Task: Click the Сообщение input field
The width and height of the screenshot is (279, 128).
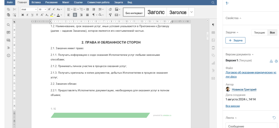Action: pos(251,126)
